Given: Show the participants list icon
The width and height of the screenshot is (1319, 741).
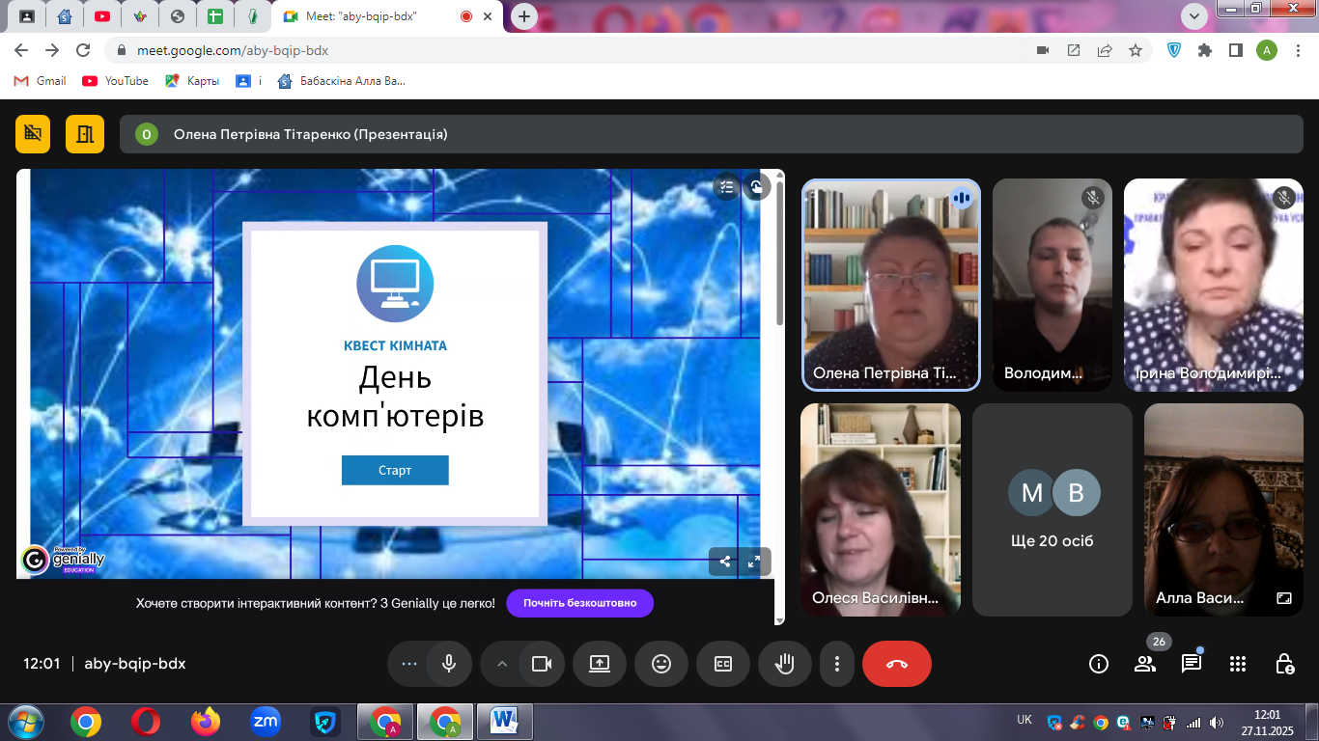Looking at the screenshot, I should click(1145, 664).
